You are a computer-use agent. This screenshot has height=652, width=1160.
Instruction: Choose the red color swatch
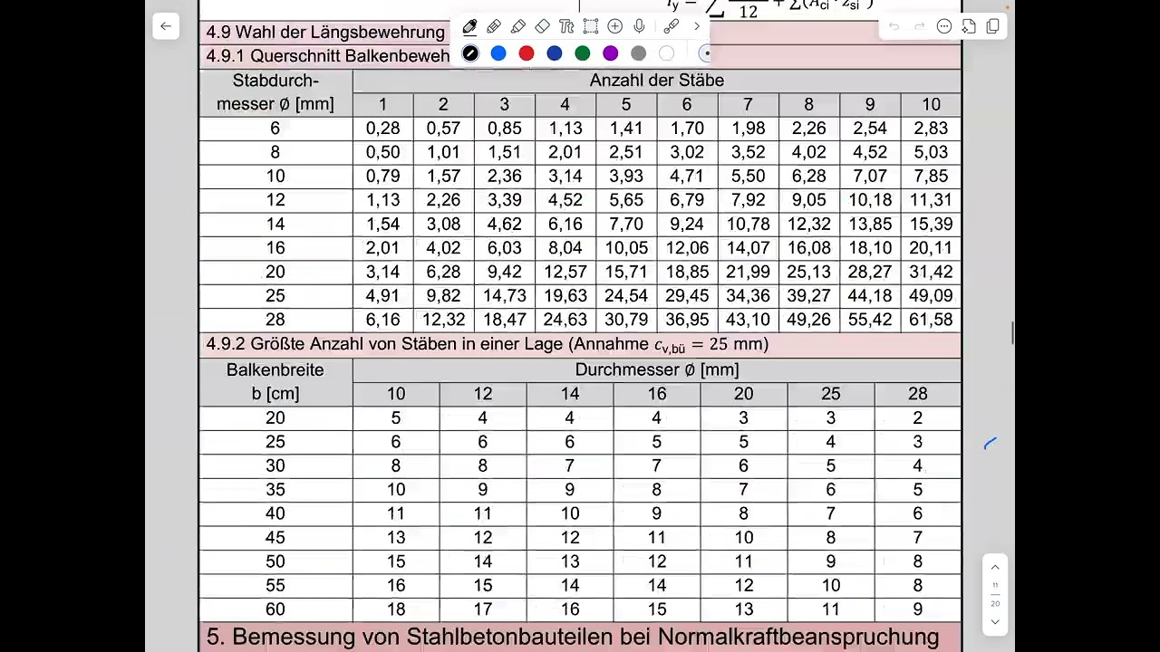pos(527,53)
